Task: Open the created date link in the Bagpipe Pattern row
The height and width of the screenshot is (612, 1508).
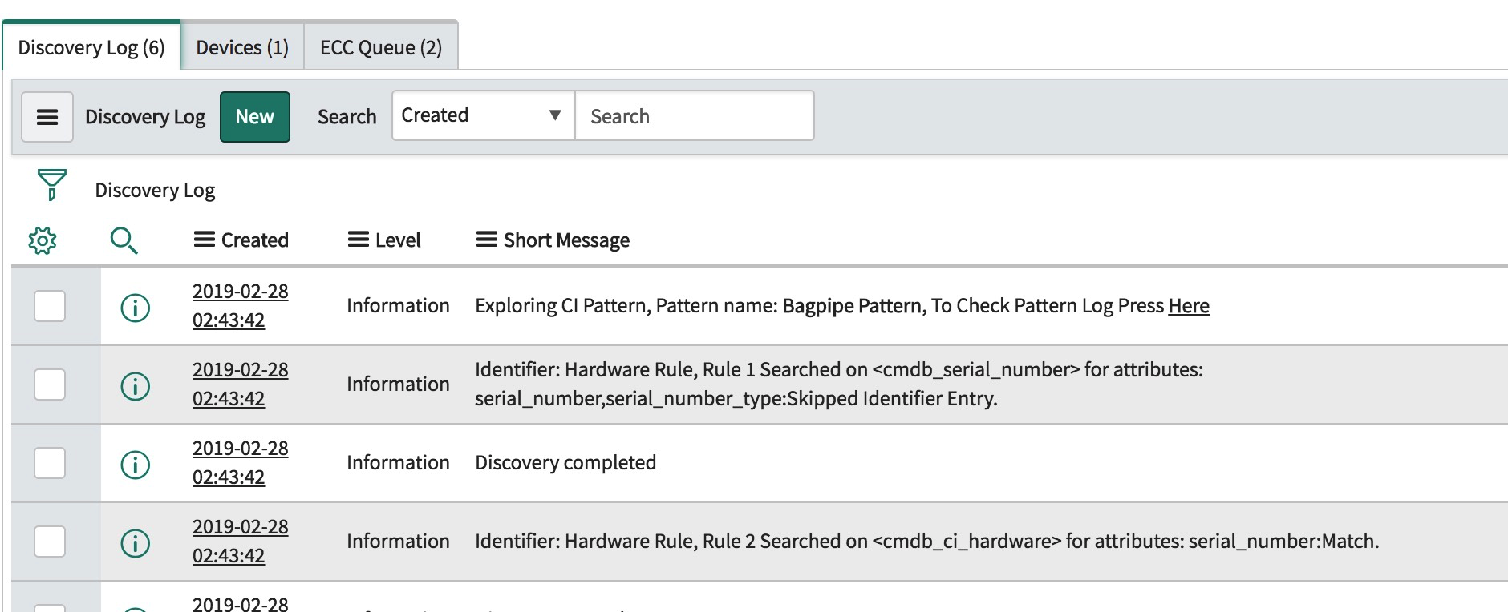Action: click(240, 306)
